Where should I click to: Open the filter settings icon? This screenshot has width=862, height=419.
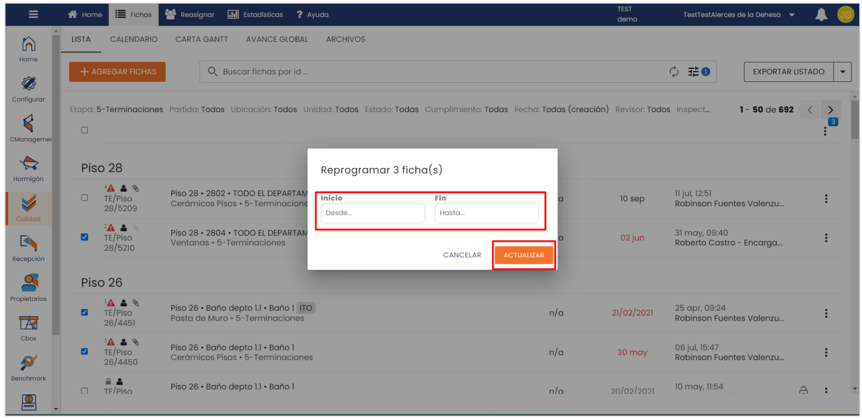point(693,72)
